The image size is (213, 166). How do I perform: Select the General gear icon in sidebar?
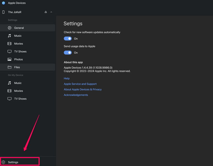coord(9,28)
